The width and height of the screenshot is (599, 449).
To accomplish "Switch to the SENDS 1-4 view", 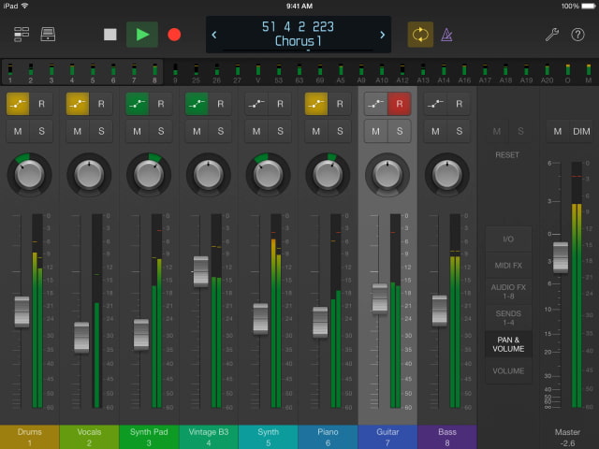I will tap(508, 315).
